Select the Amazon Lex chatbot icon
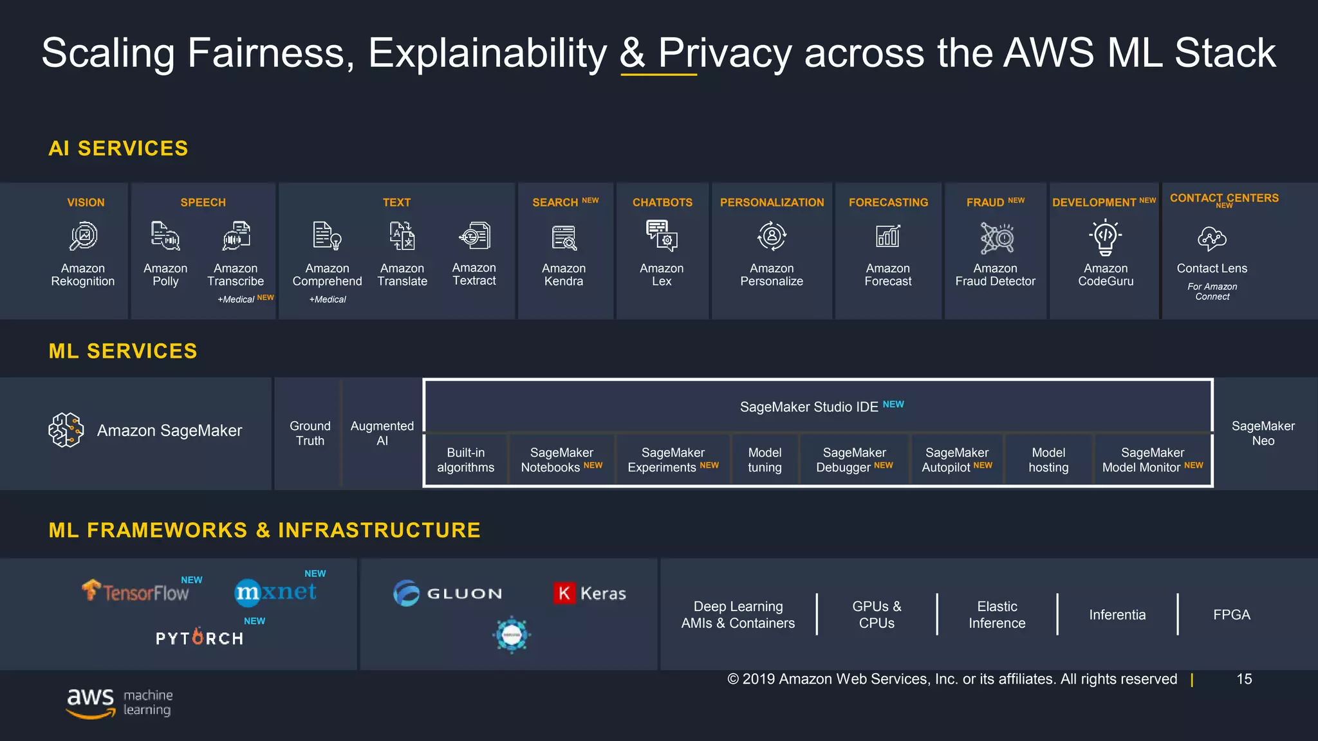1318x741 pixels. pyautogui.click(x=662, y=235)
